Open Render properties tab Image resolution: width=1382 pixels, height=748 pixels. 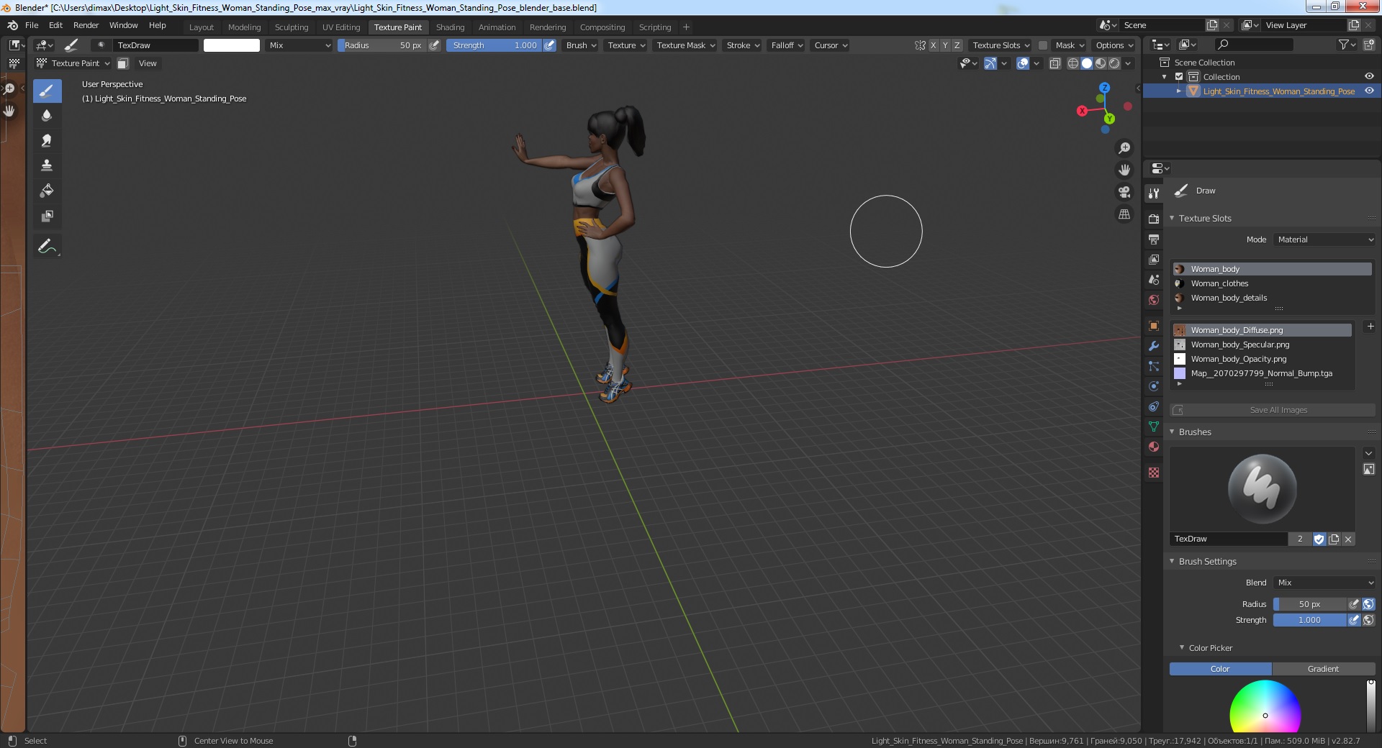coord(1154,219)
